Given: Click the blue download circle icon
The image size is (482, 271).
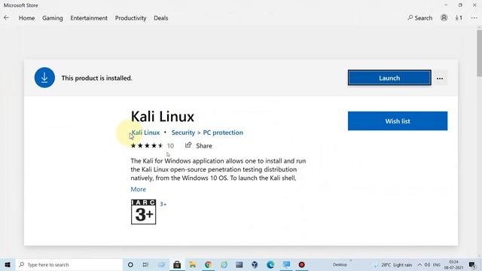Looking at the screenshot, I should pyautogui.click(x=44, y=78).
